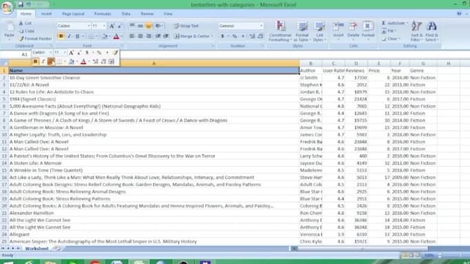Toggle Underline in the ribbon

tap(77, 36)
